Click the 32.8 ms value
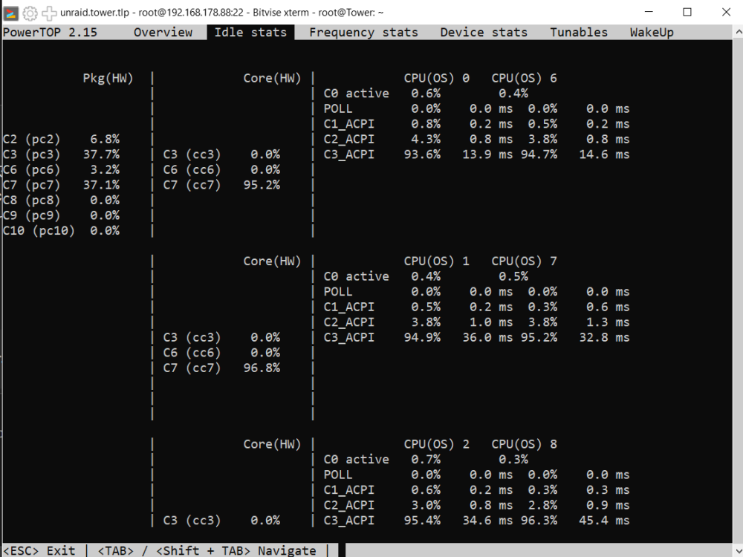The width and height of the screenshot is (743, 557). pyautogui.click(x=604, y=338)
